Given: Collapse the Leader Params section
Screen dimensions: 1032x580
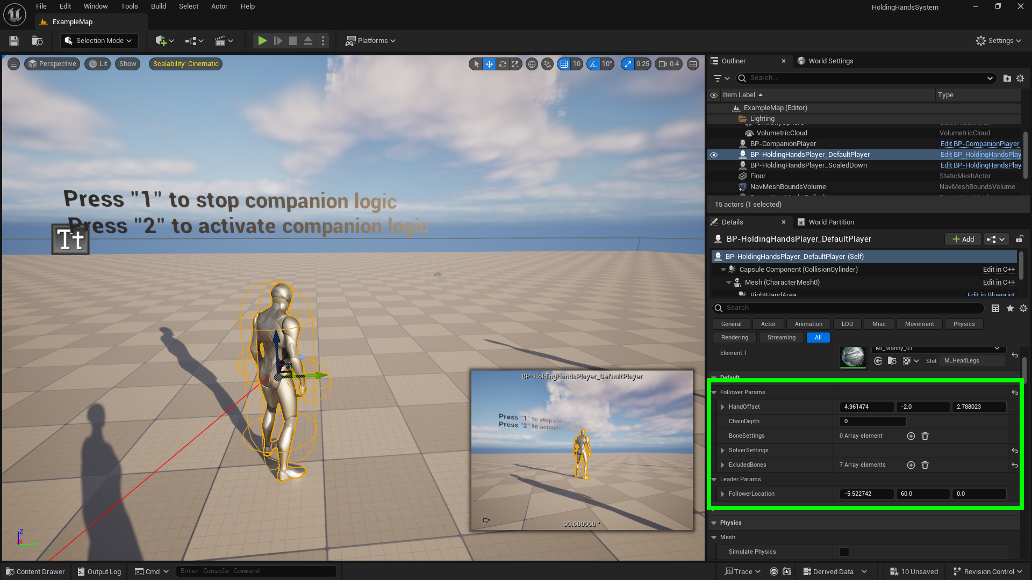Looking at the screenshot, I should point(714,480).
